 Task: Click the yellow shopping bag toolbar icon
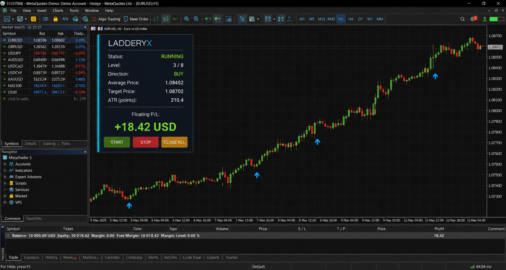coord(55,19)
